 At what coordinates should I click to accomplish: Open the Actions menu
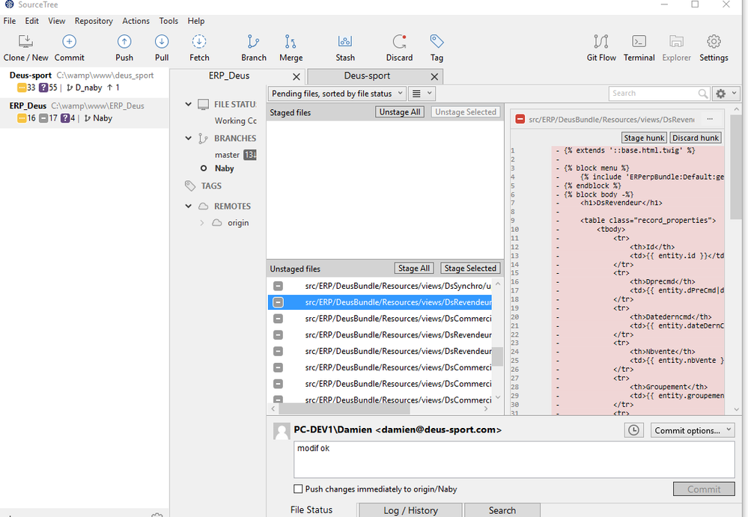[136, 21]
